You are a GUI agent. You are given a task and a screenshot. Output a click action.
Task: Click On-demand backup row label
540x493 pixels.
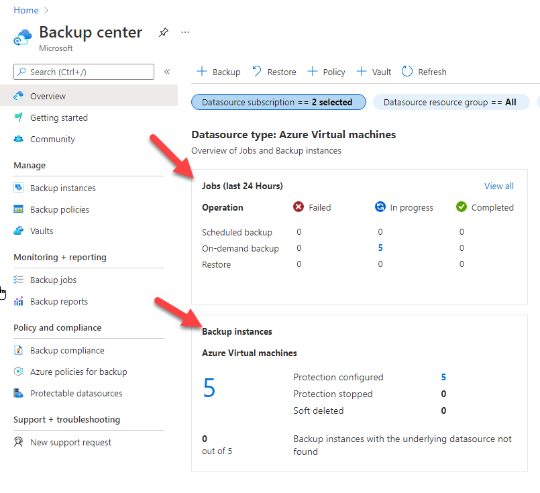pos(240,249)
